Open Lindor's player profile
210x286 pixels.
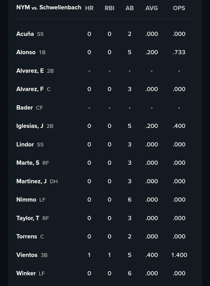click(25, 144)
